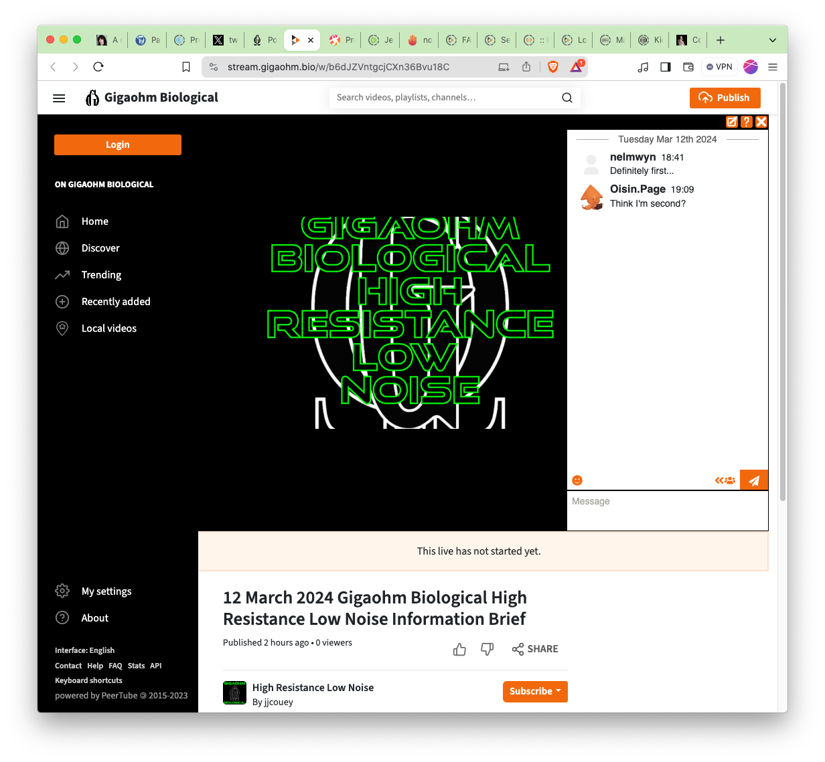The image size is (825, 762).
Task: Open the Brave wallet icon
Action: pos(688,67)
